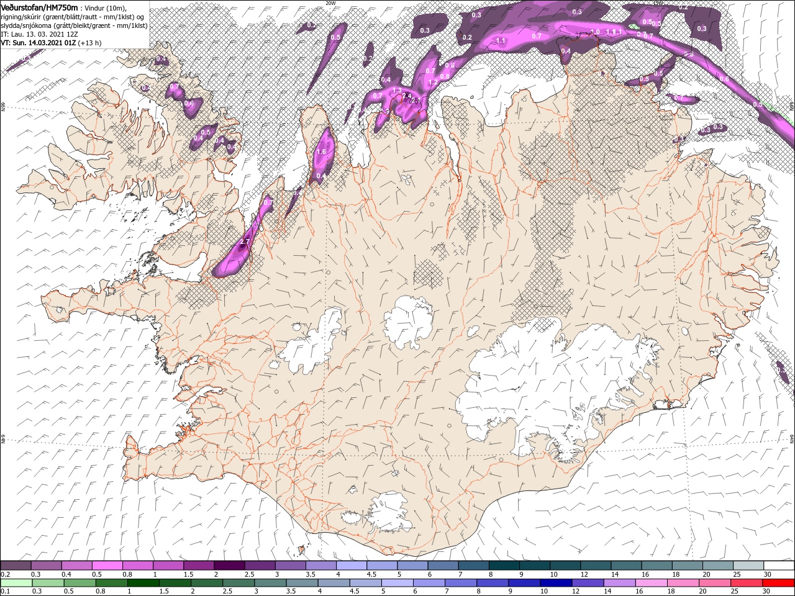The image size is (795, 596).
Task: Pick the pale grey 25–30 snow legend swatch
Action: [748, 566]
